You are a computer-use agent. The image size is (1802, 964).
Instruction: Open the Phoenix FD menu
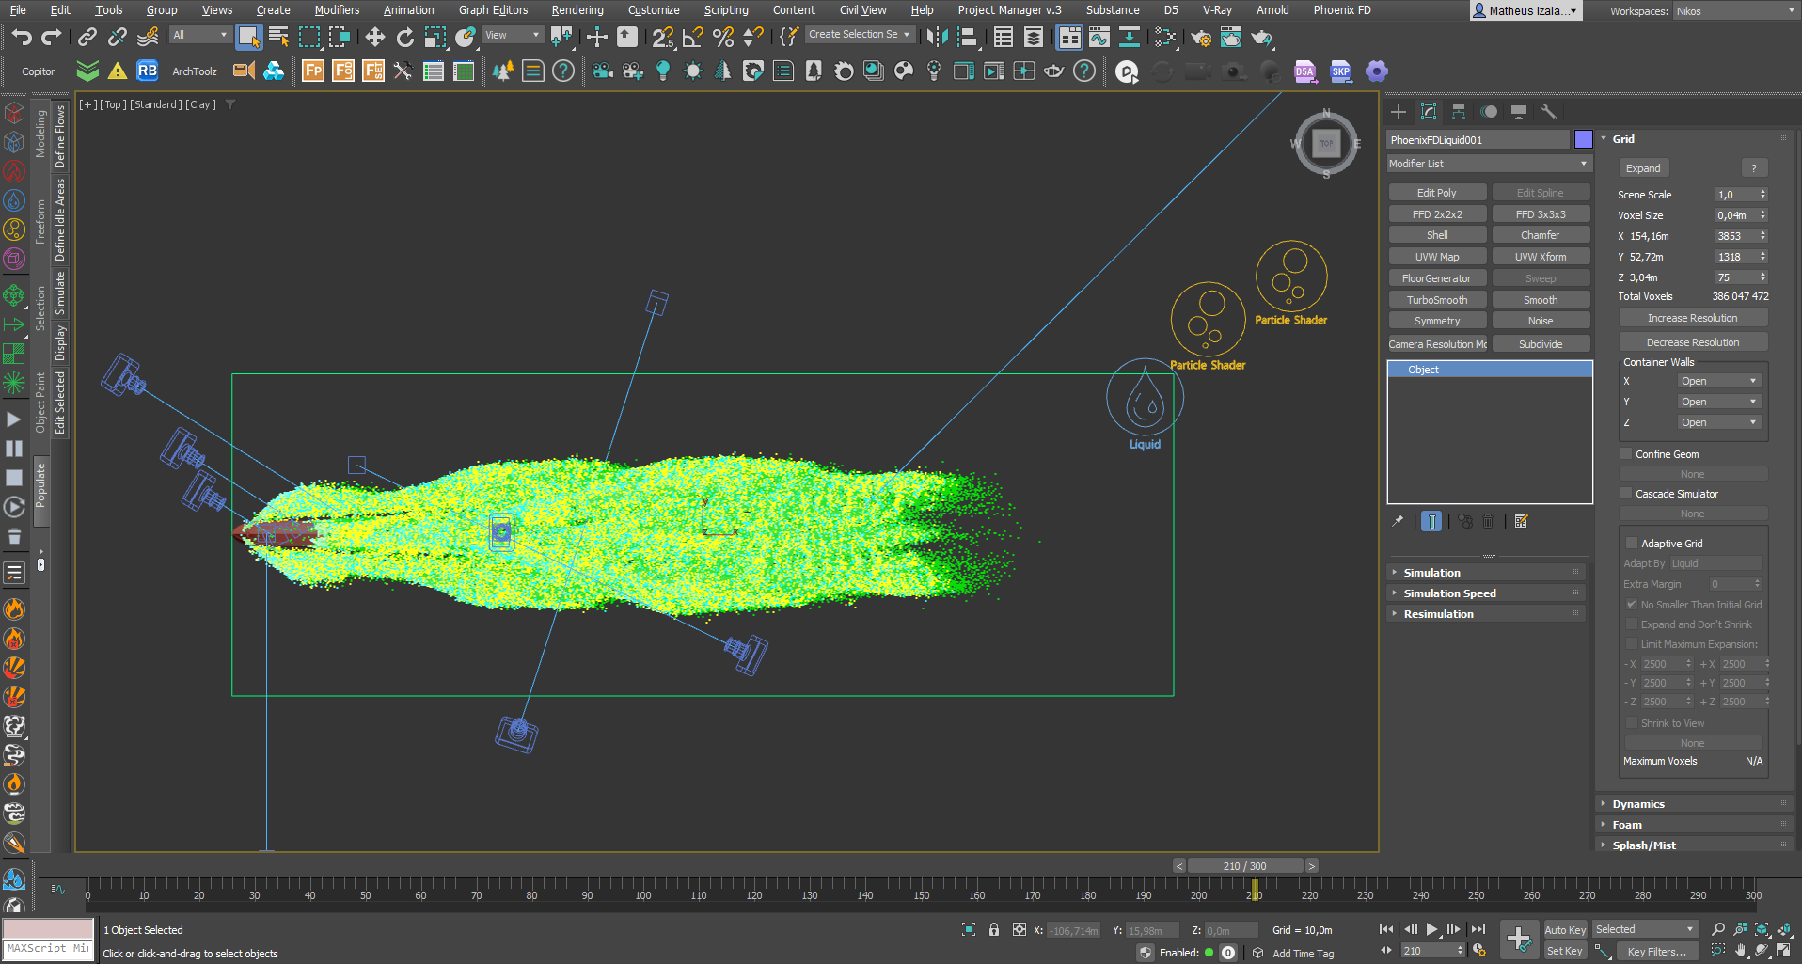click(x=1341, y=10)
